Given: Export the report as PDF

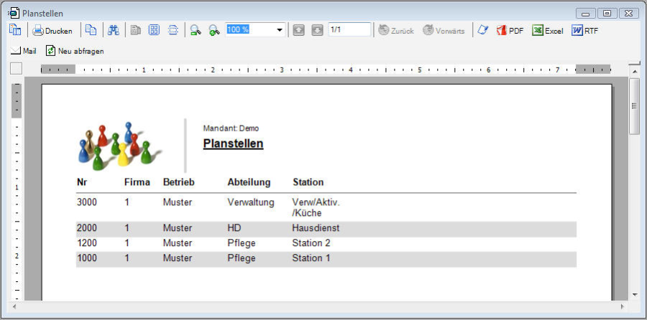Looking at the screenshot, I should click(510, 30).
